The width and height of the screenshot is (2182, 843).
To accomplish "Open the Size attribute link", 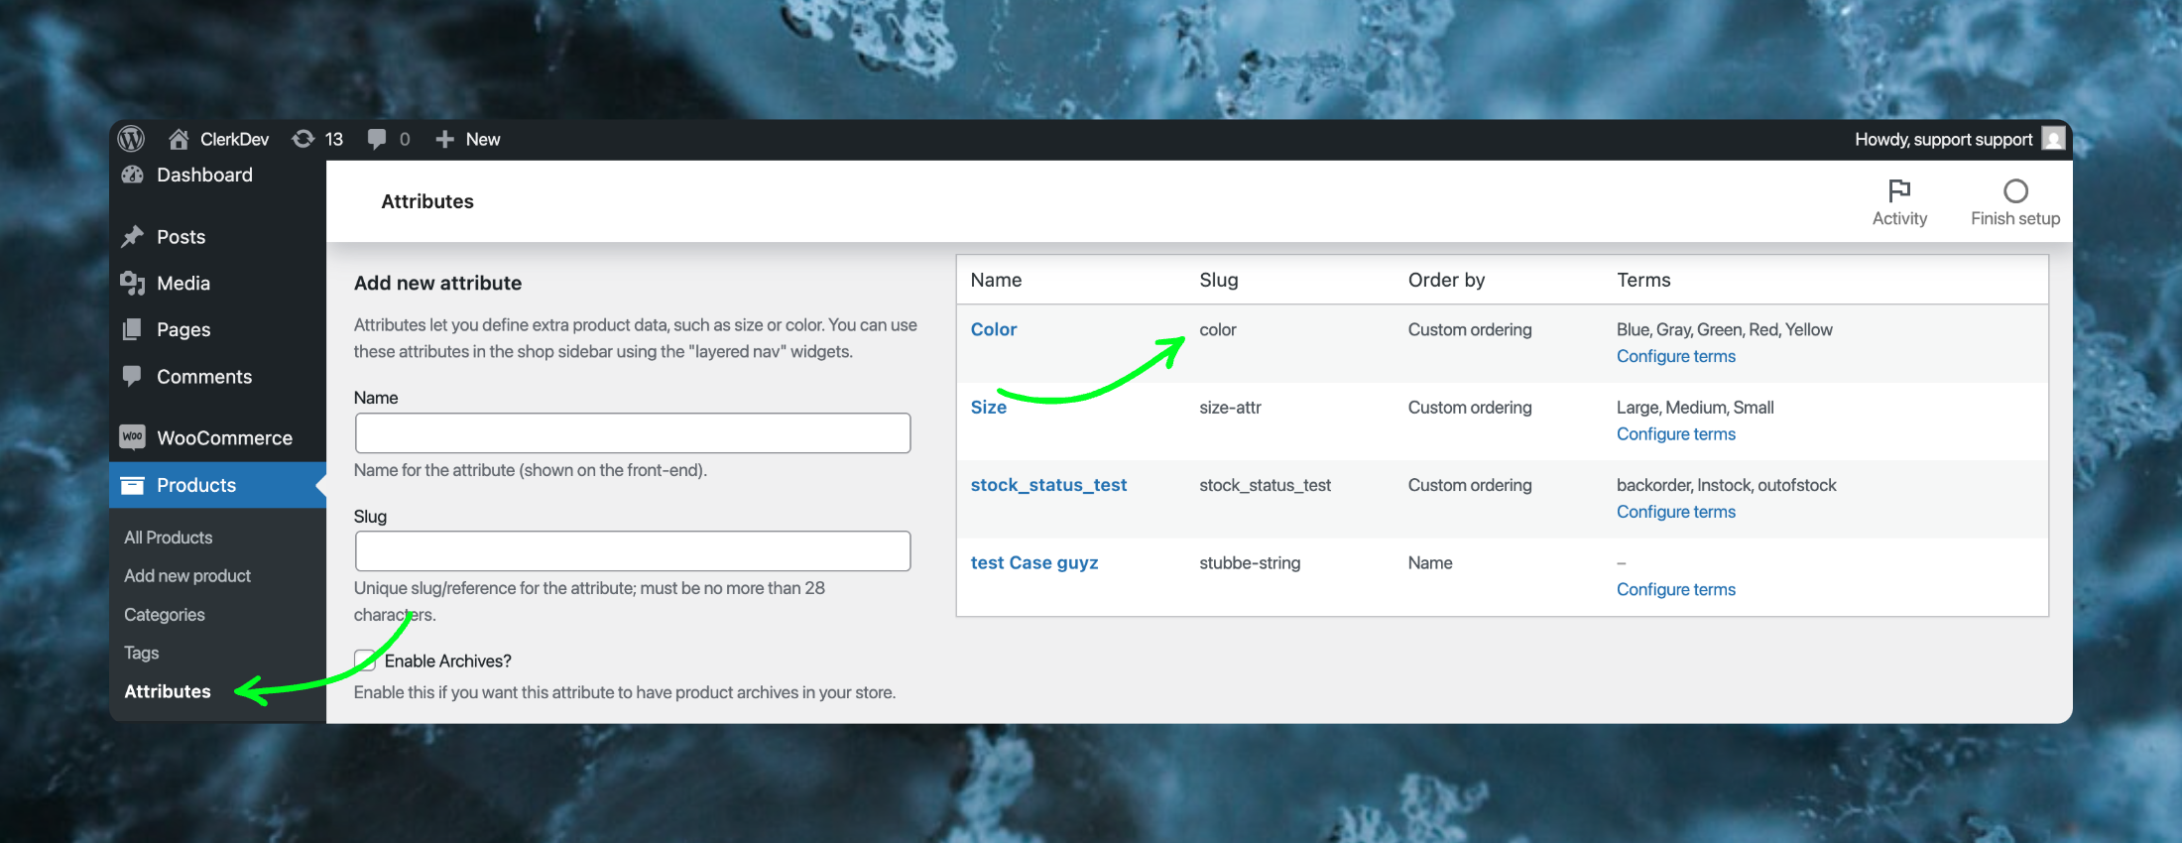I will [988, 408].
